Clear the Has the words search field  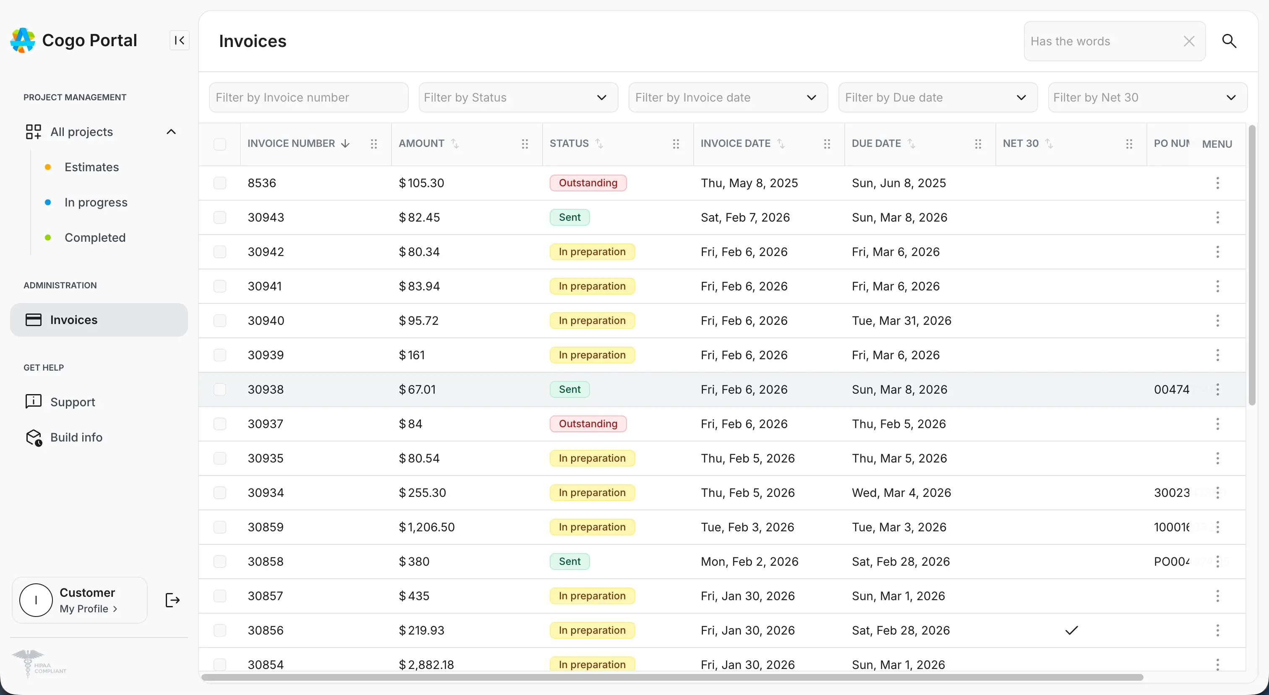click(x=1189, y=42)
